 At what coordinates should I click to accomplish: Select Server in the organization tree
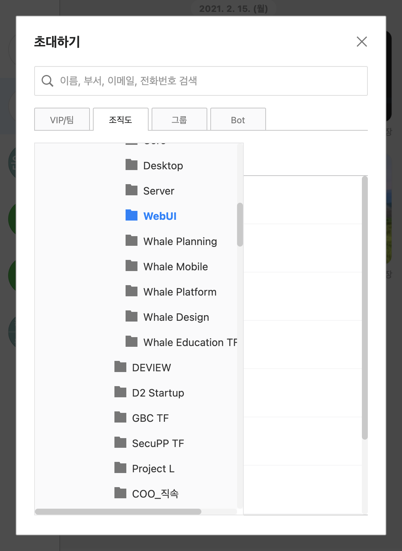click(159, 191)
